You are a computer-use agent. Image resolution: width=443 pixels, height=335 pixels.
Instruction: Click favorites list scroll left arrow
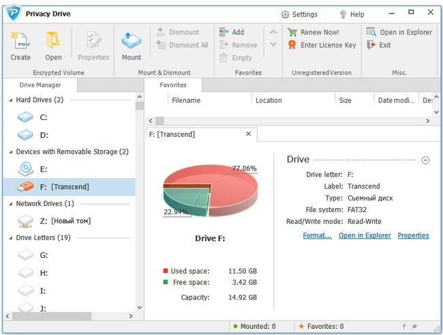click(x=151, y=121)
